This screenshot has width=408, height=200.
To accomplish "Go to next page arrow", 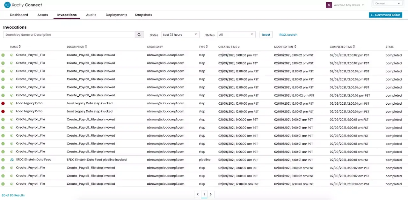I will (211, 194).
